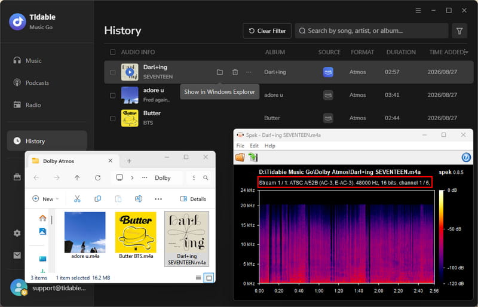Click the Details pane button
Viewport: 478px width, 307px height.
193,199
